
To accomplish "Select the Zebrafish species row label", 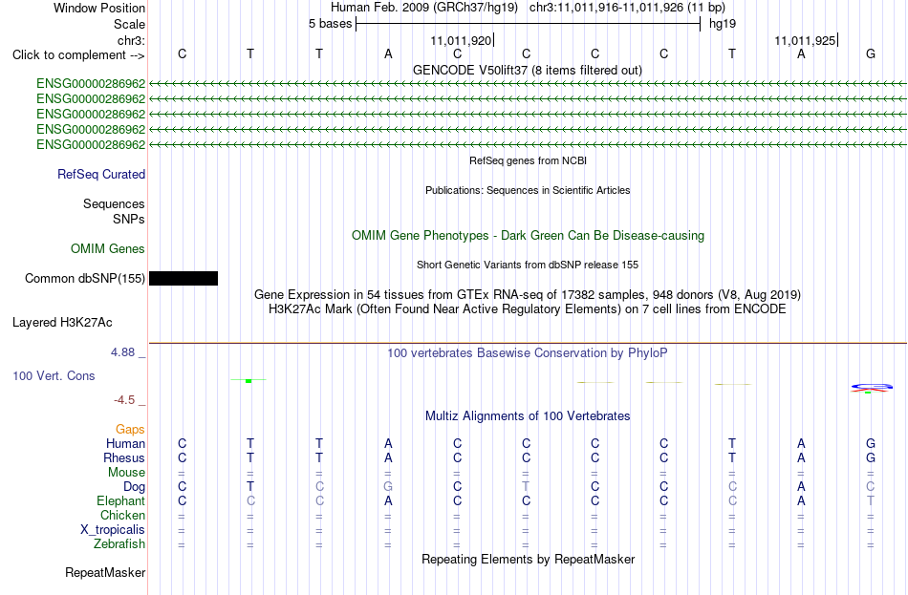I will (x=119, y=544).
